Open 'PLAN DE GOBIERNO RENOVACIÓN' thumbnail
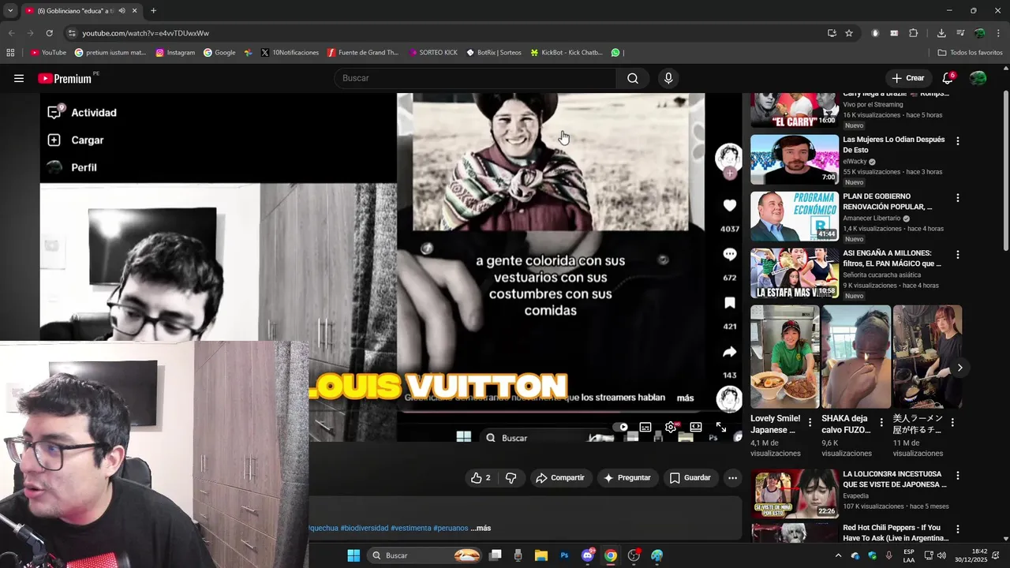Screen dimensions: 1010x568 (x=795, y=216)
